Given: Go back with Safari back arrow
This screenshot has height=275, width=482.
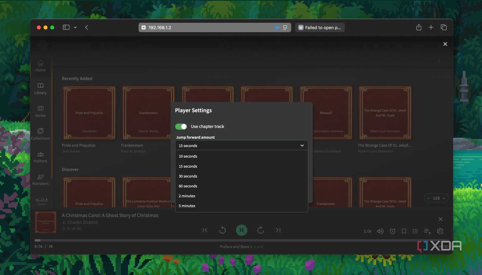Looking at the screenshot, I should pos(87,27).
